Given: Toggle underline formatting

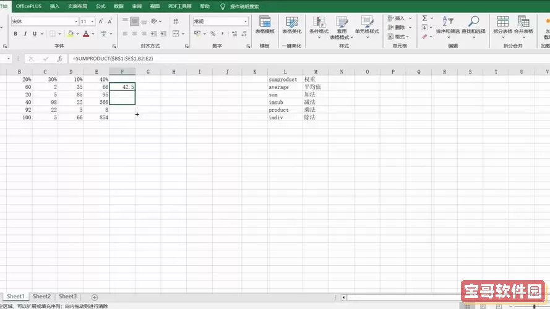Looking at the screenshot, I should pos(35,33).
